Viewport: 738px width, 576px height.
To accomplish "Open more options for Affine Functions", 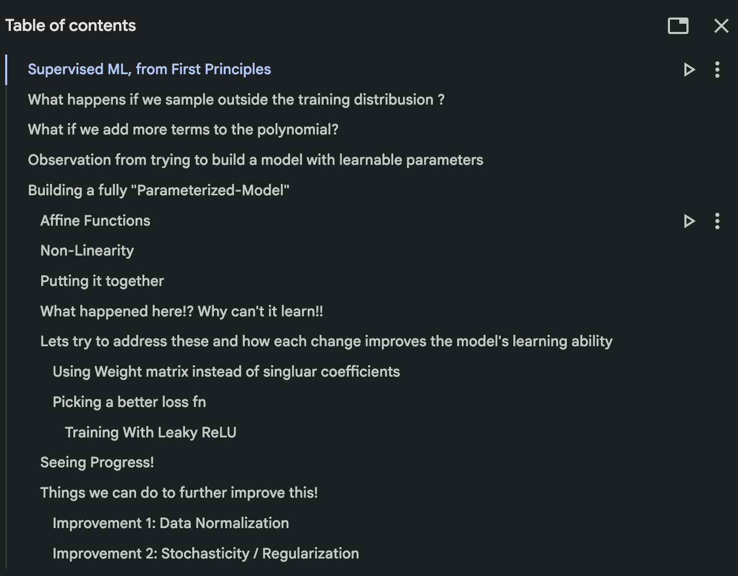I will pyautogui.click(x=717, y=221).
